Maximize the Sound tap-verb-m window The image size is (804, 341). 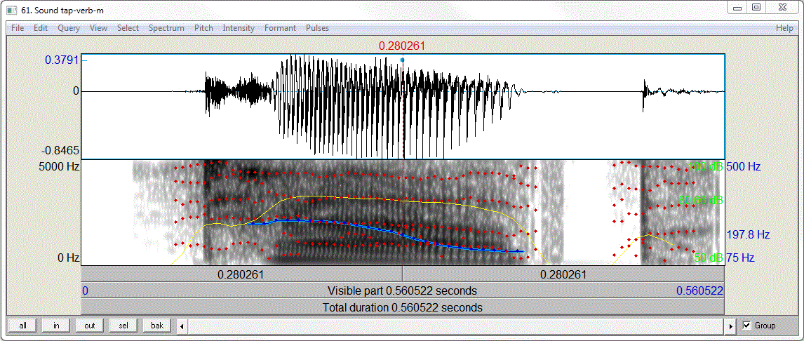click(x=756, y=8)
